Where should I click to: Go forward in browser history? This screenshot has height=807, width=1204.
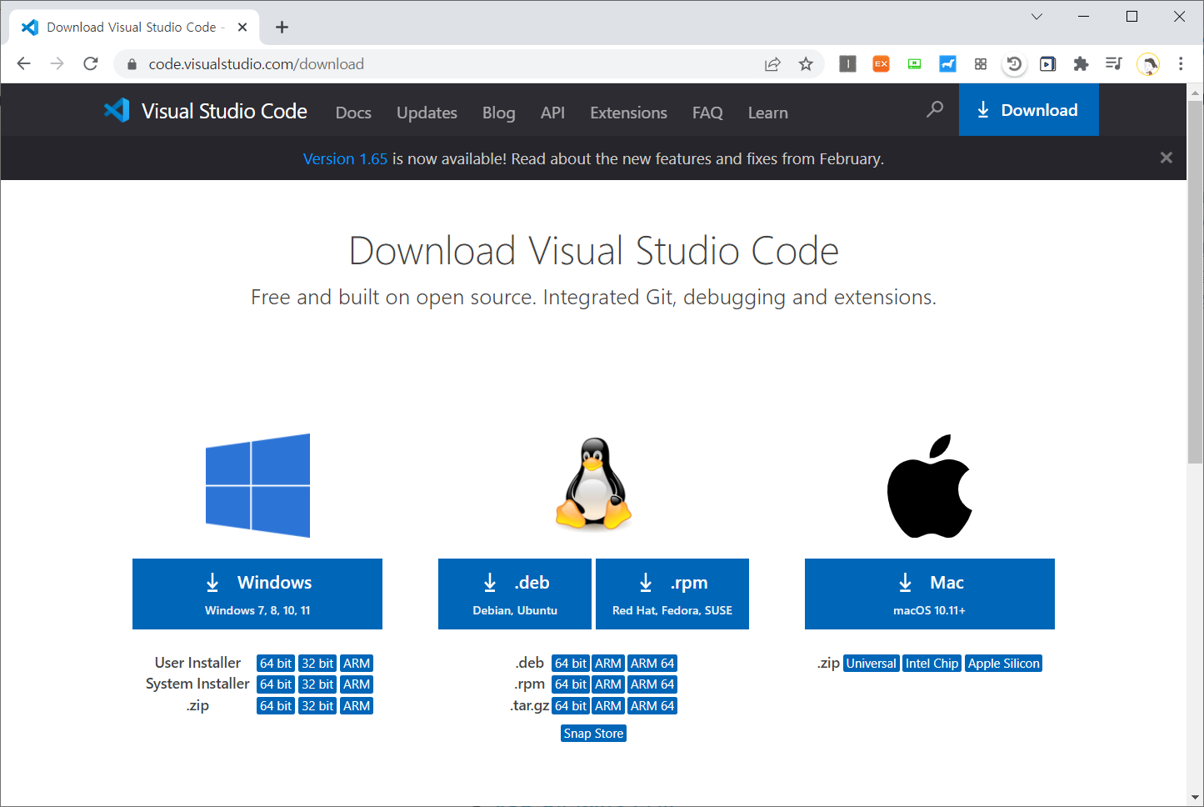(x=57, y=63)
